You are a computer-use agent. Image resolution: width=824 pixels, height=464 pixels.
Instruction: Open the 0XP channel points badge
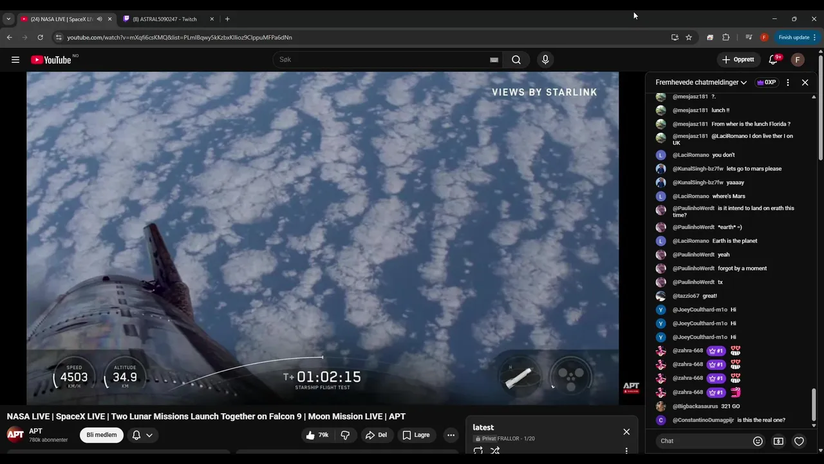tap(766, 82)
